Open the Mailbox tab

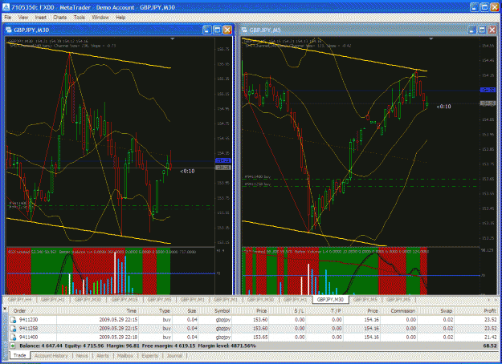pos(125,356)
